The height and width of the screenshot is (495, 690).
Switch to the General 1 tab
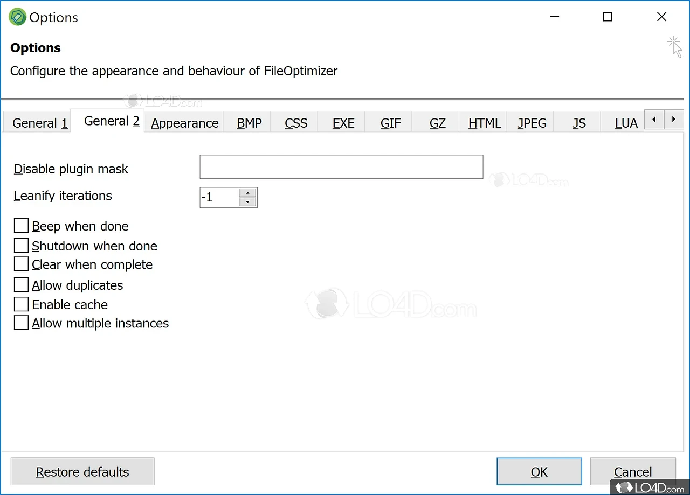pyautogui.click(x=39, y=123)
